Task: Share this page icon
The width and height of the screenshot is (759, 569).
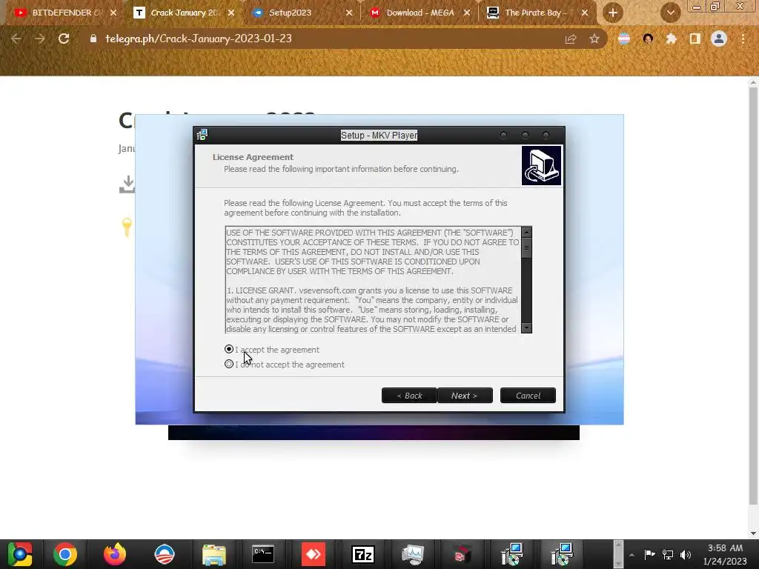Action: [571, 39]
